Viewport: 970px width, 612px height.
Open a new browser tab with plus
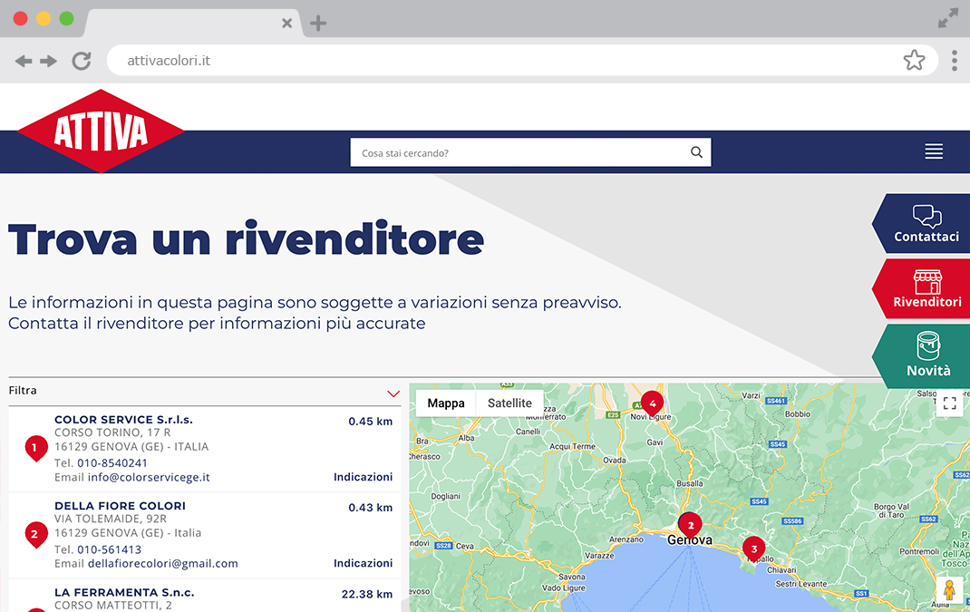pos(318,24)
